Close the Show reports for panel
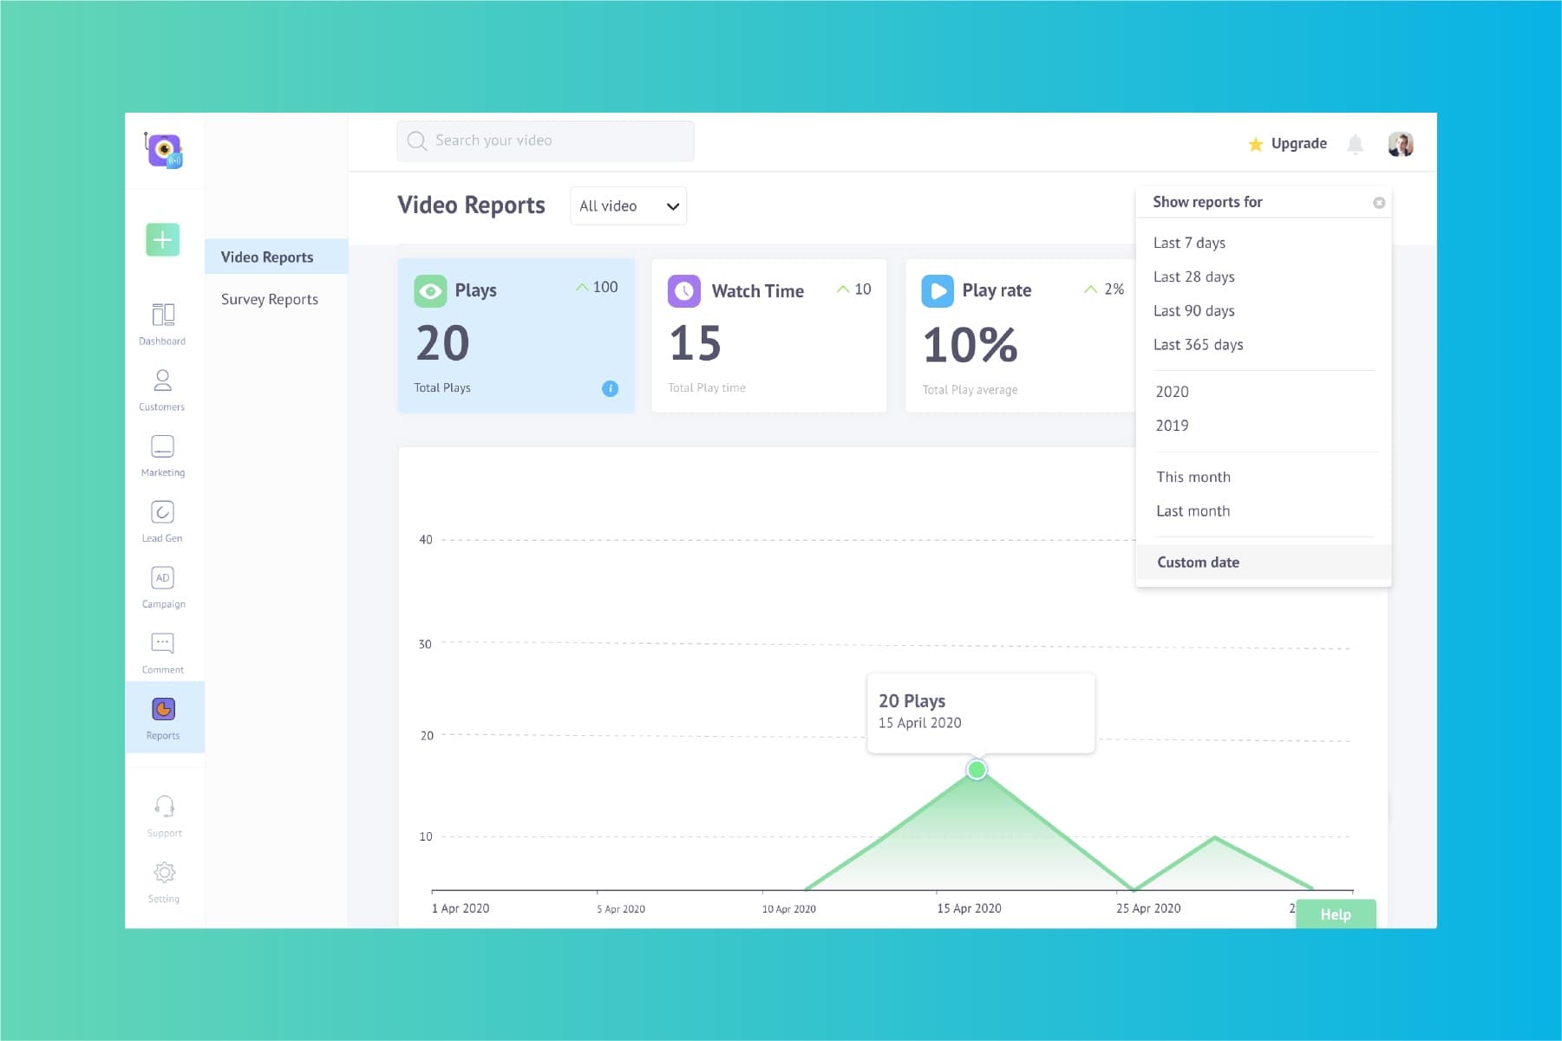The width and height of the screenshot is (1562, 1041). click(1378, 203)
